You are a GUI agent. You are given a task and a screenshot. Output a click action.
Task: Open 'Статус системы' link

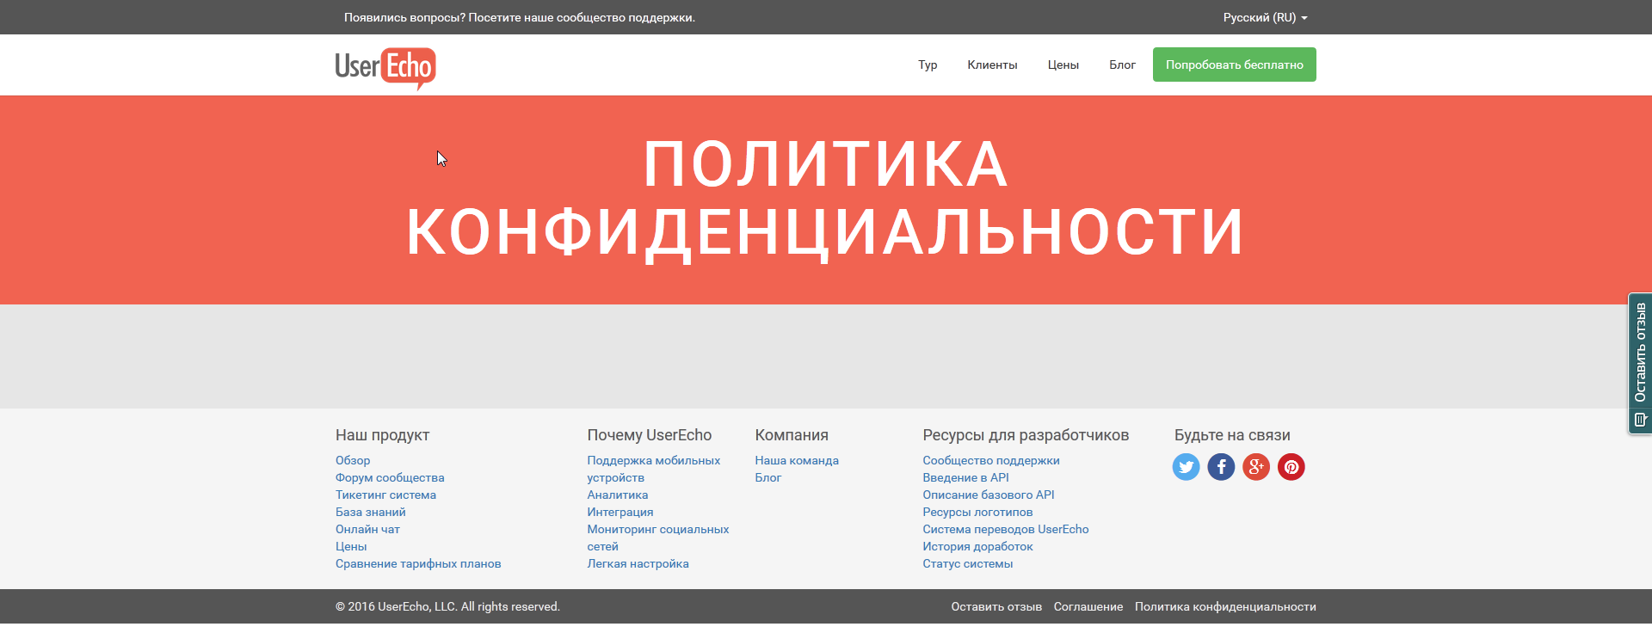(968, 563)
